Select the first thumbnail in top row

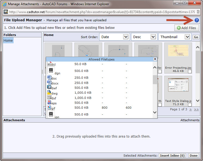[58, 51]
